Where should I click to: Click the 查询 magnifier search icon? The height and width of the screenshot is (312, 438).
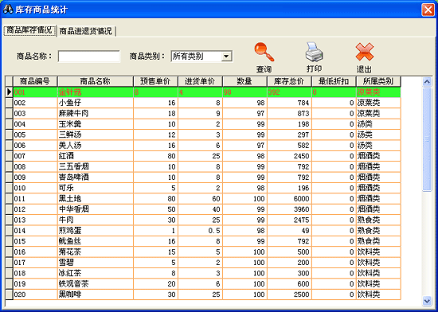click(264, 53)
